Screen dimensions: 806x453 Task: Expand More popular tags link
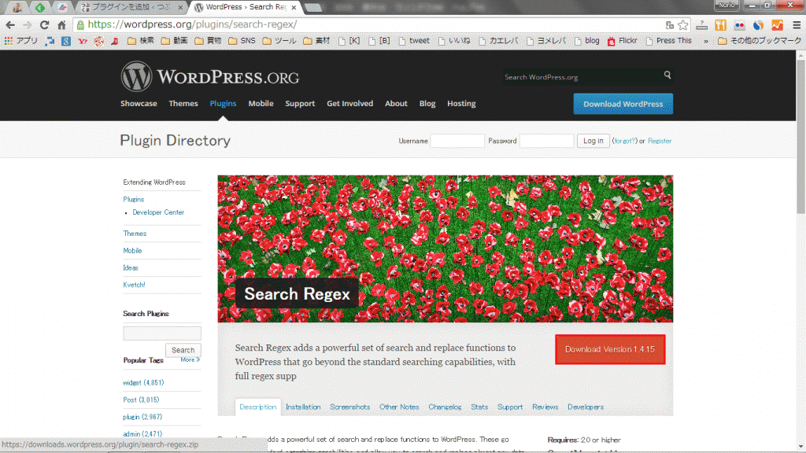[190, 359]
